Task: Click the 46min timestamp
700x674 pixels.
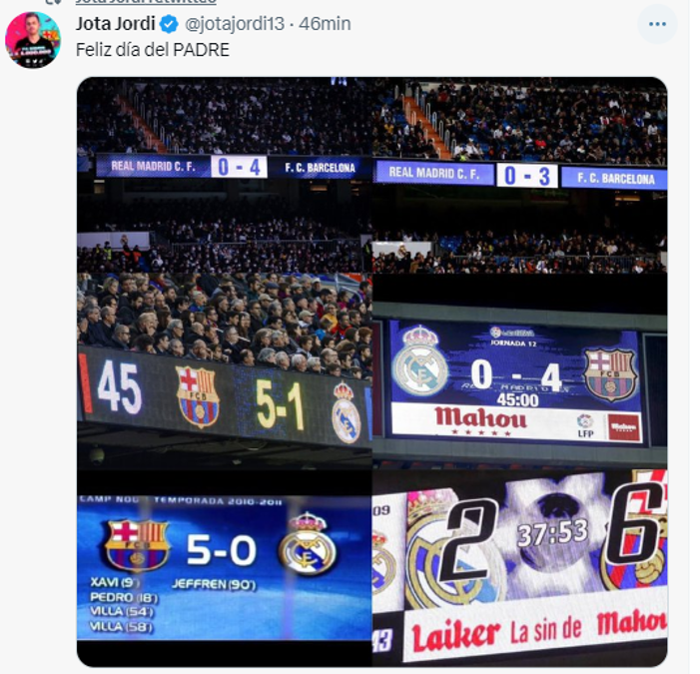Action: click(x=325, y=24)
